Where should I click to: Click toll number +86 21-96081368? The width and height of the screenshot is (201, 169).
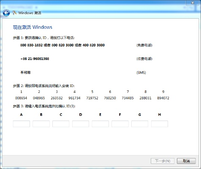click(35, 59)
